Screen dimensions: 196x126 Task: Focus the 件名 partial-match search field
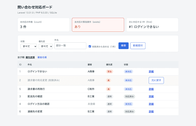click(70, 46)
